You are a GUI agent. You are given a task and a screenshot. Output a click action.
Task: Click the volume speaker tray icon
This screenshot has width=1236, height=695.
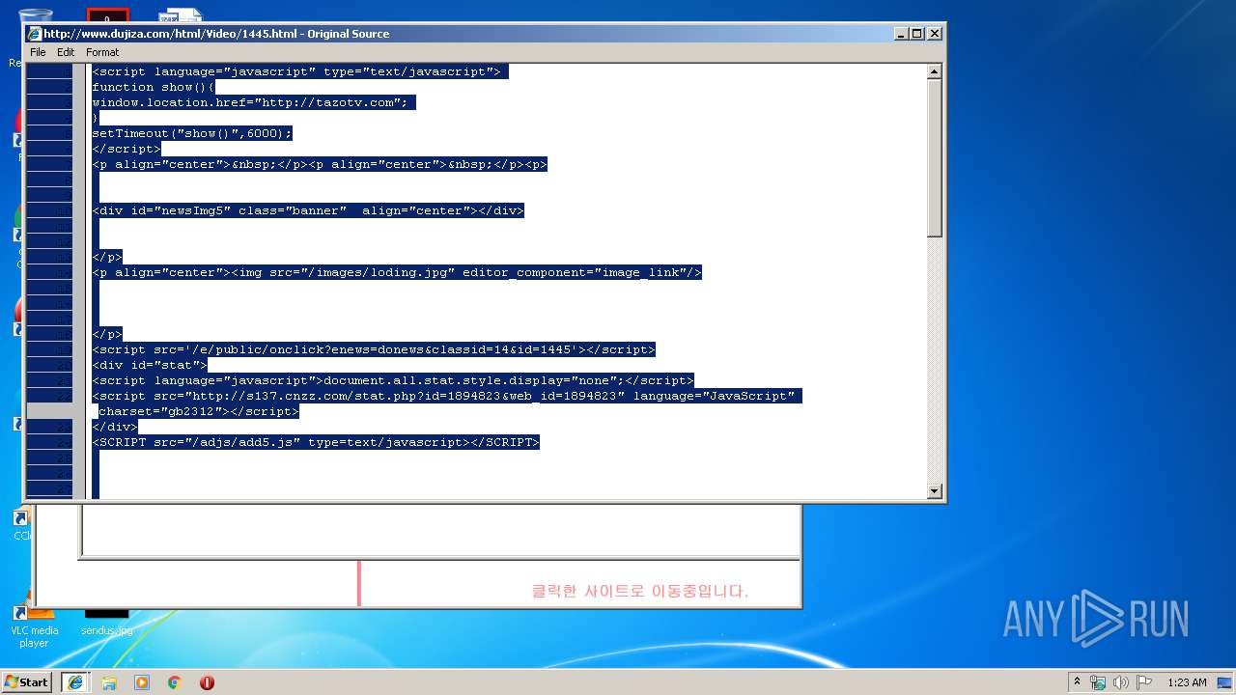(1121, 681)
